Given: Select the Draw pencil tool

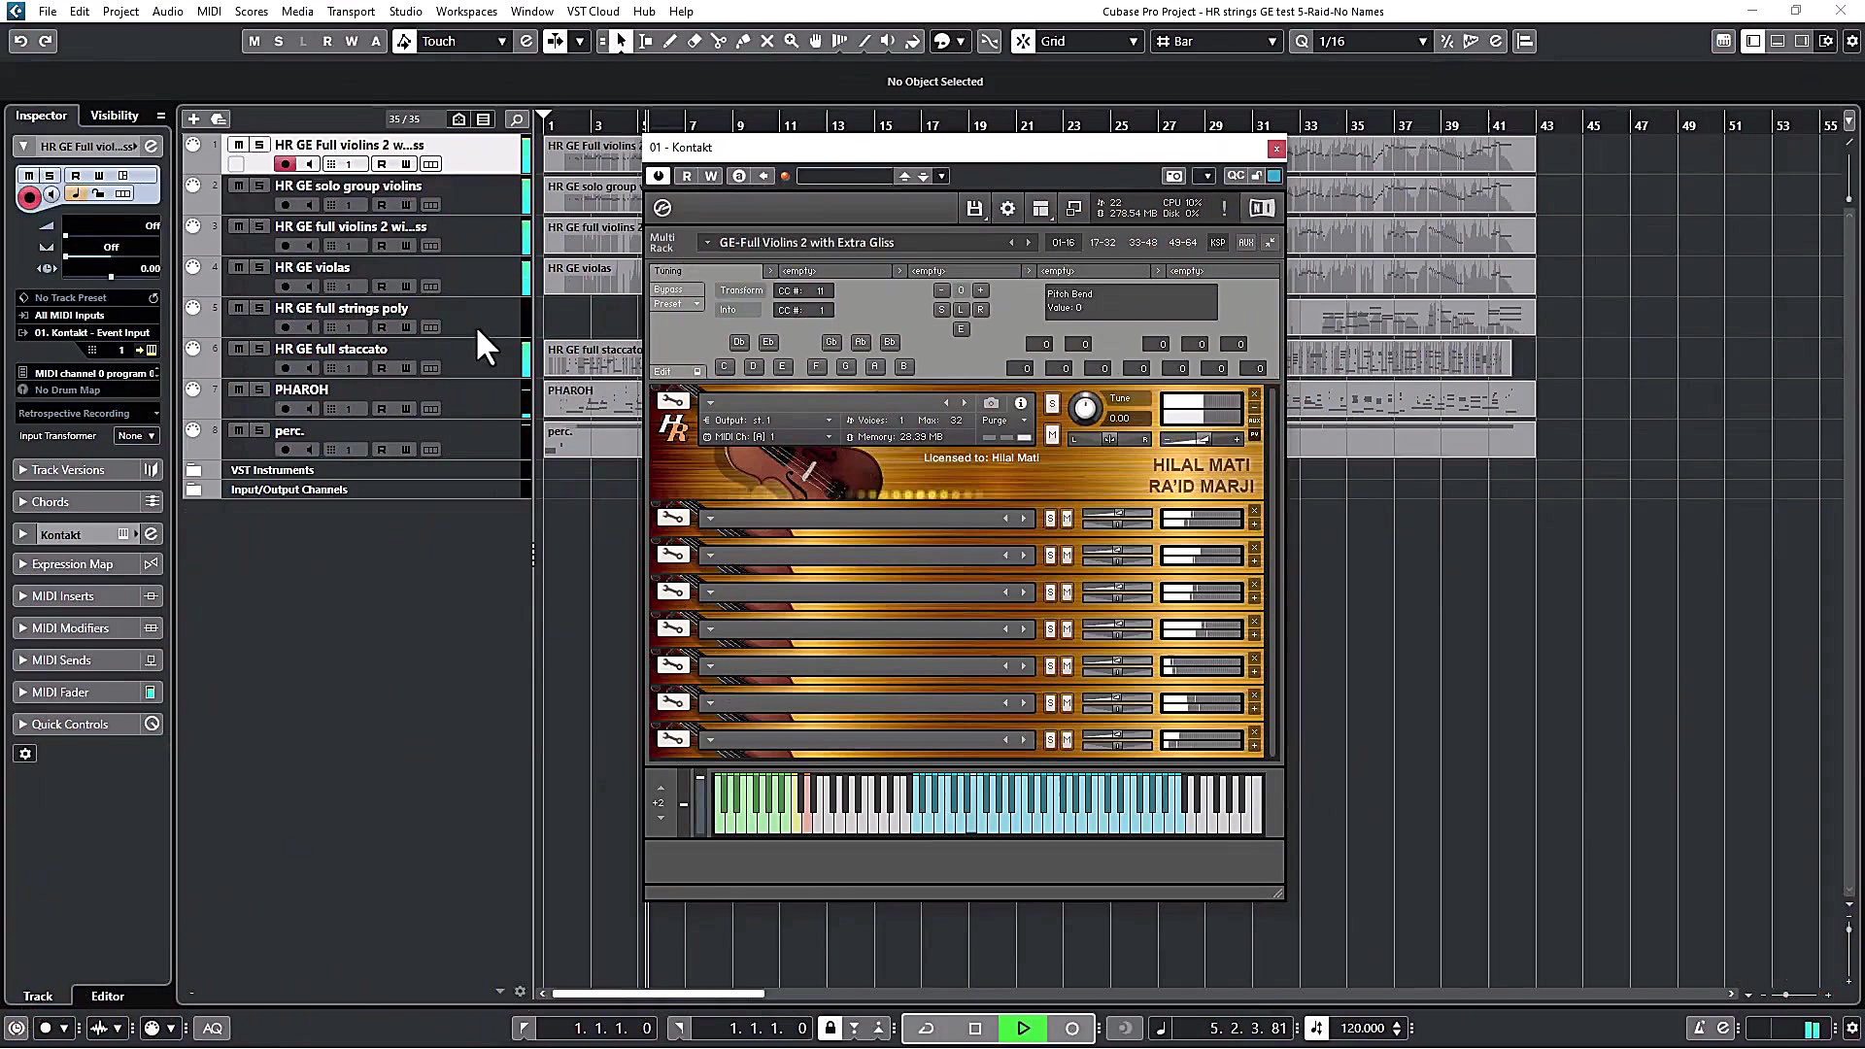Looking at the screenshot, I should coord(670,41).
